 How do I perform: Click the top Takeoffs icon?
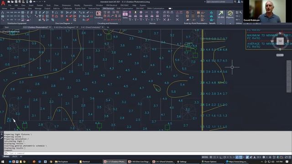[x=211, y=12]
